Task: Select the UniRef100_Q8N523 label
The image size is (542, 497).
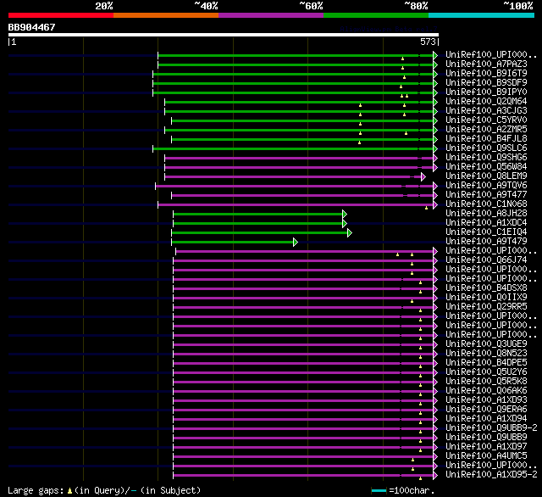Action: click(486, 354)
